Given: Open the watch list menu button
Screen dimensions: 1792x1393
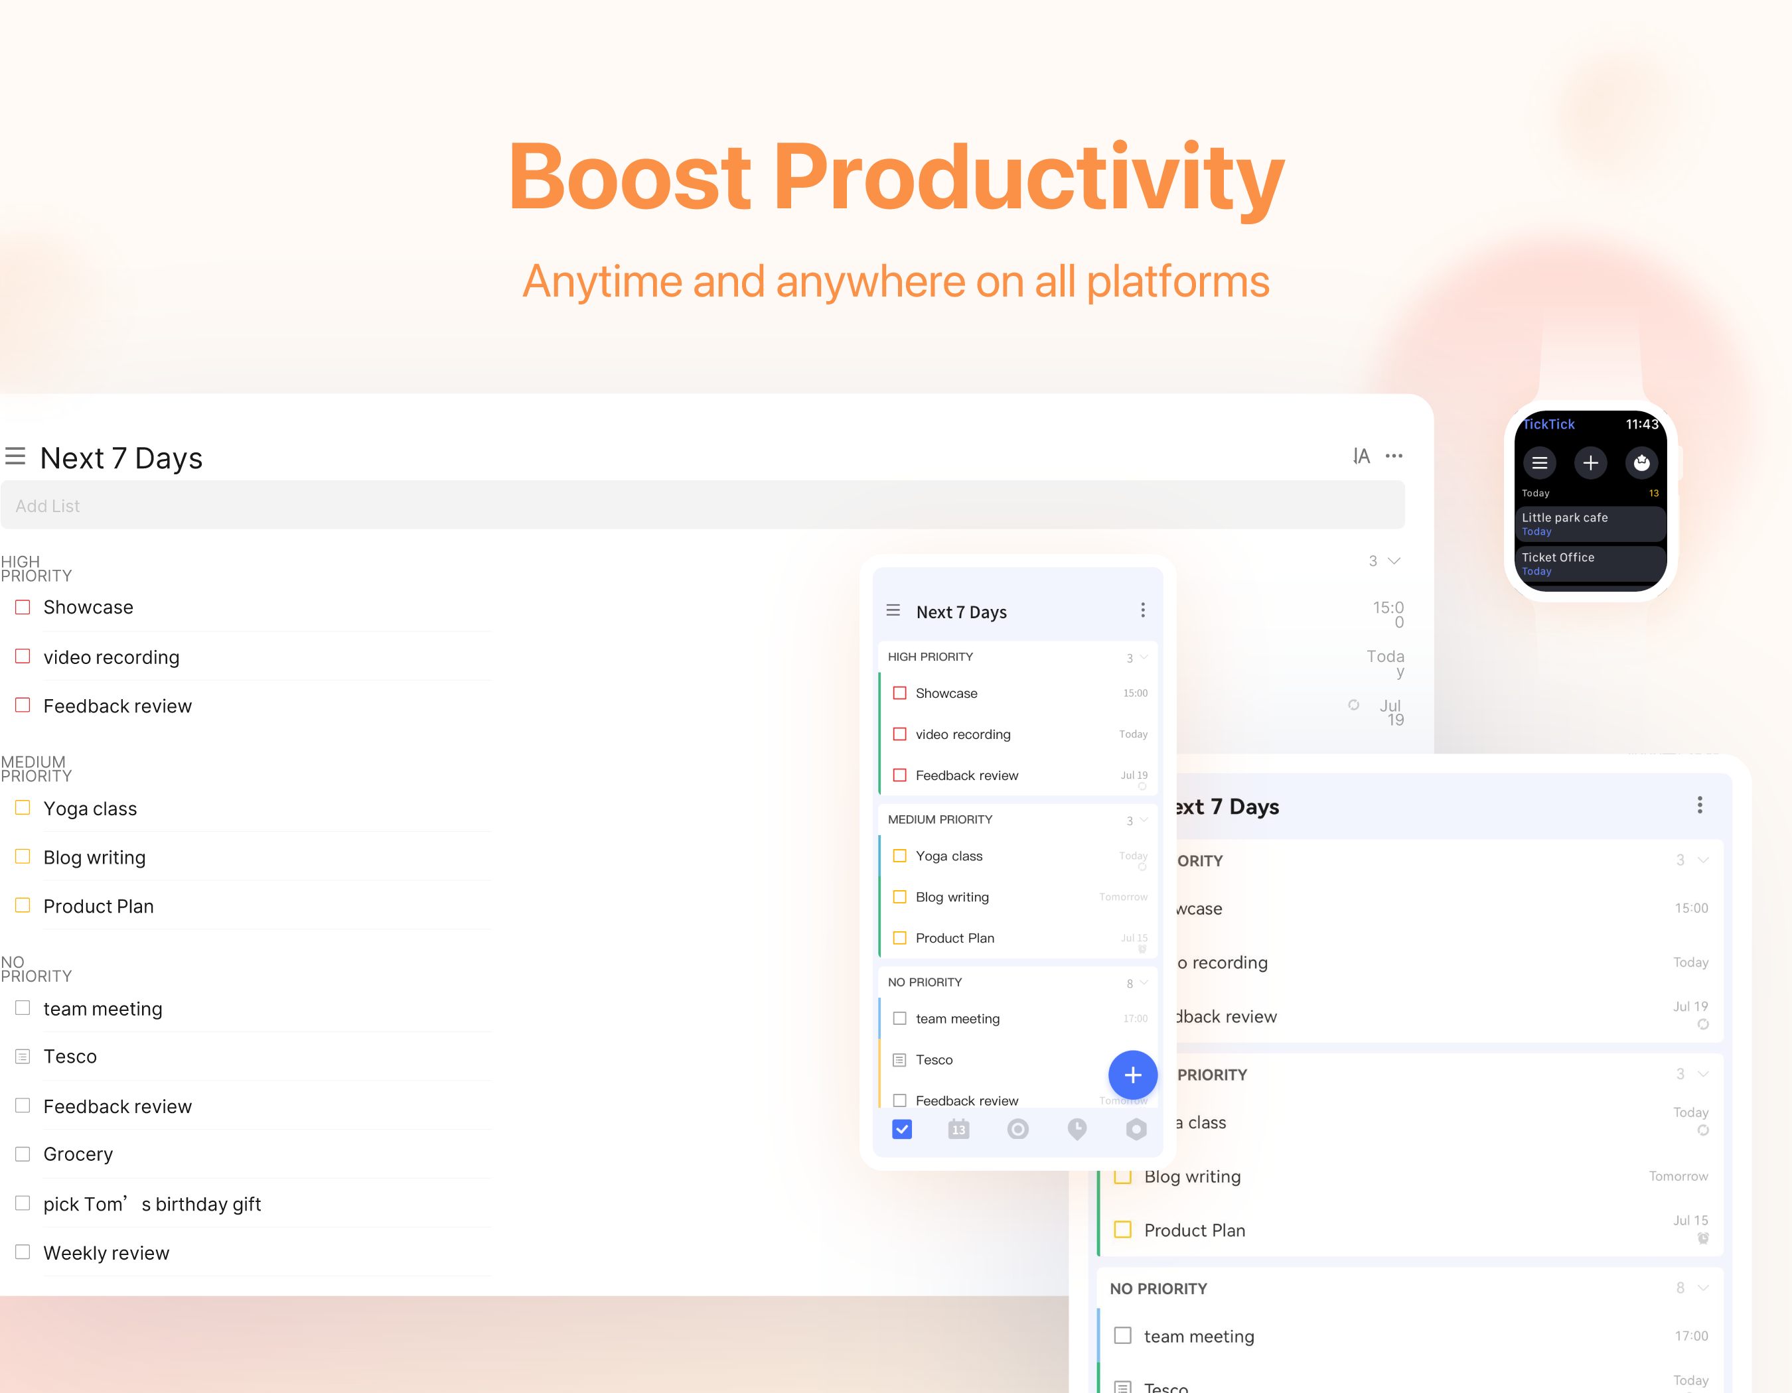Looking at the screenshot, I should [1539, 462].
